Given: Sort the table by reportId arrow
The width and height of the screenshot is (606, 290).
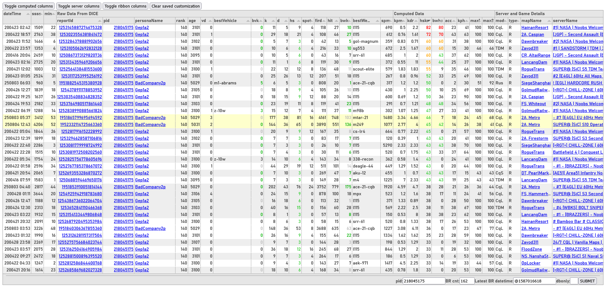Looking at the screenshot, I should pos(100,21).
